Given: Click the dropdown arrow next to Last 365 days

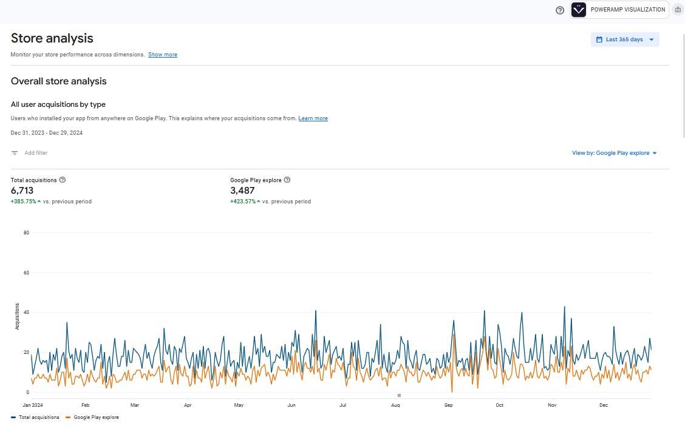Looking at the screenshot, I should [x=652, y=39].
